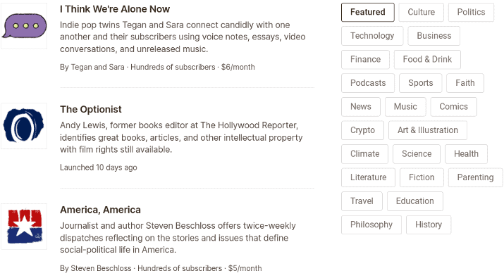Open I Think We're Alone Now title

coord(115,9)
